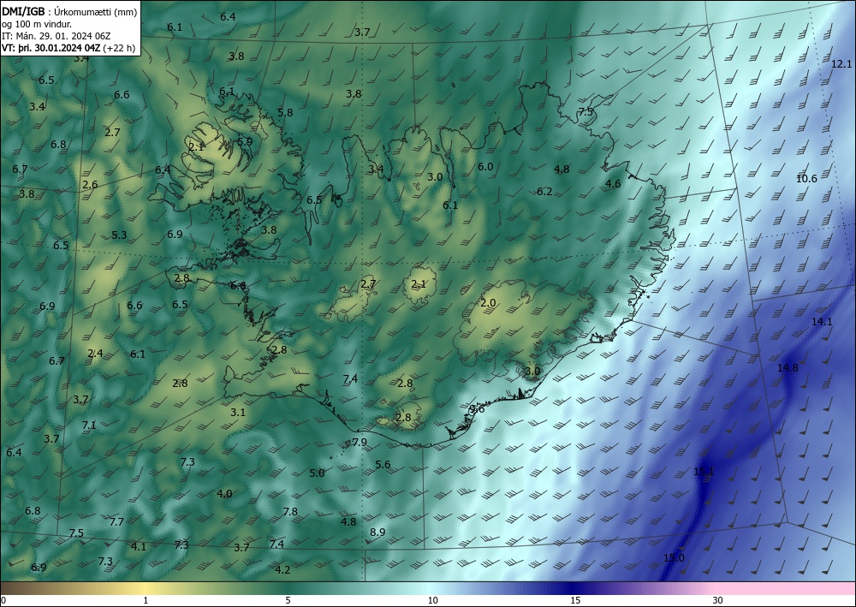856x607 pixels.
Task: Click the 9.6 value on the southeast coast
Action: tap(477, 409)
